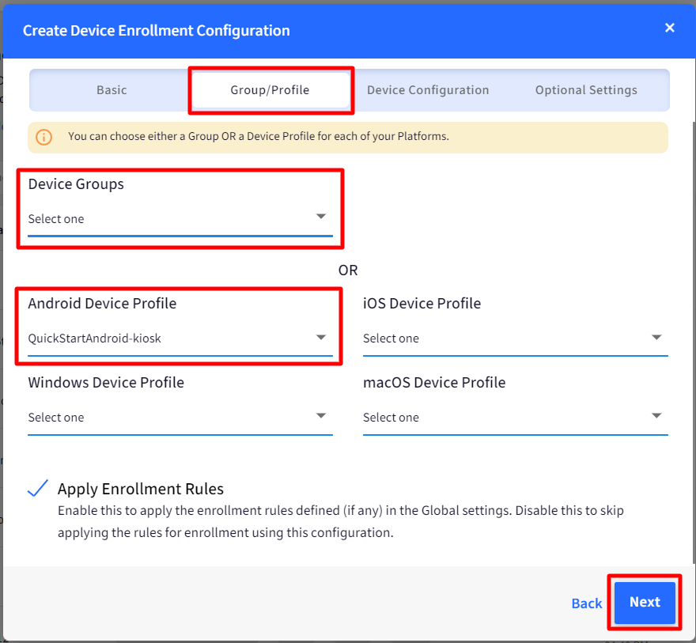
Task: Open the Android Device Profile dropdown
Action: point(180,339)
